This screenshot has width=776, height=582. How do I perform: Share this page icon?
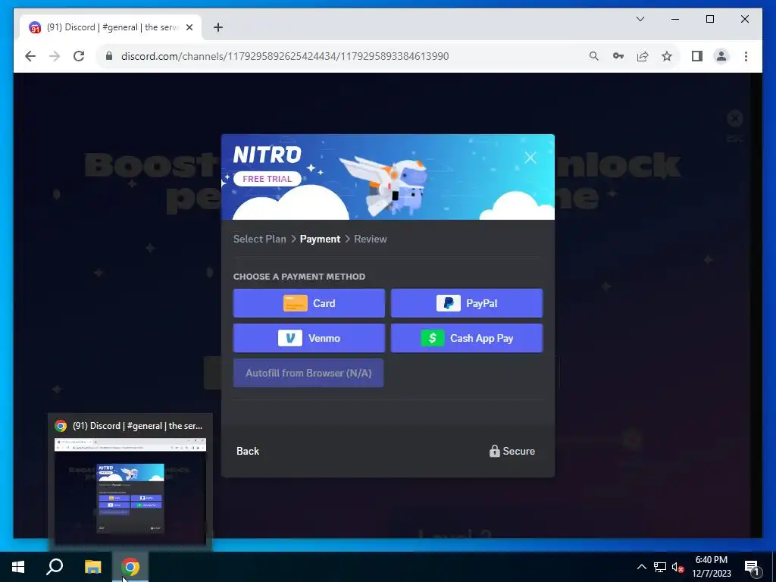pyautogui.click(x=643, y=56)
